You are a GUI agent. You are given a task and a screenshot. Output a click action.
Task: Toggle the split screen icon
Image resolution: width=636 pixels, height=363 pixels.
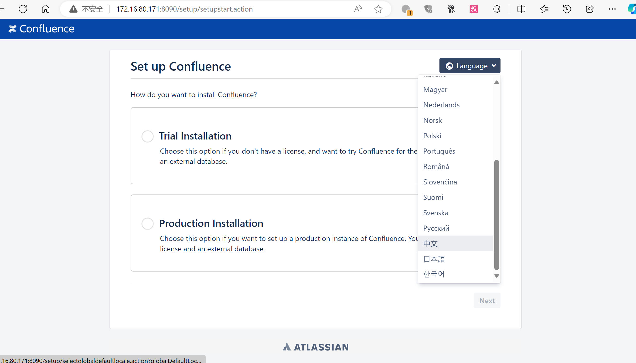(x=521, y=9)
